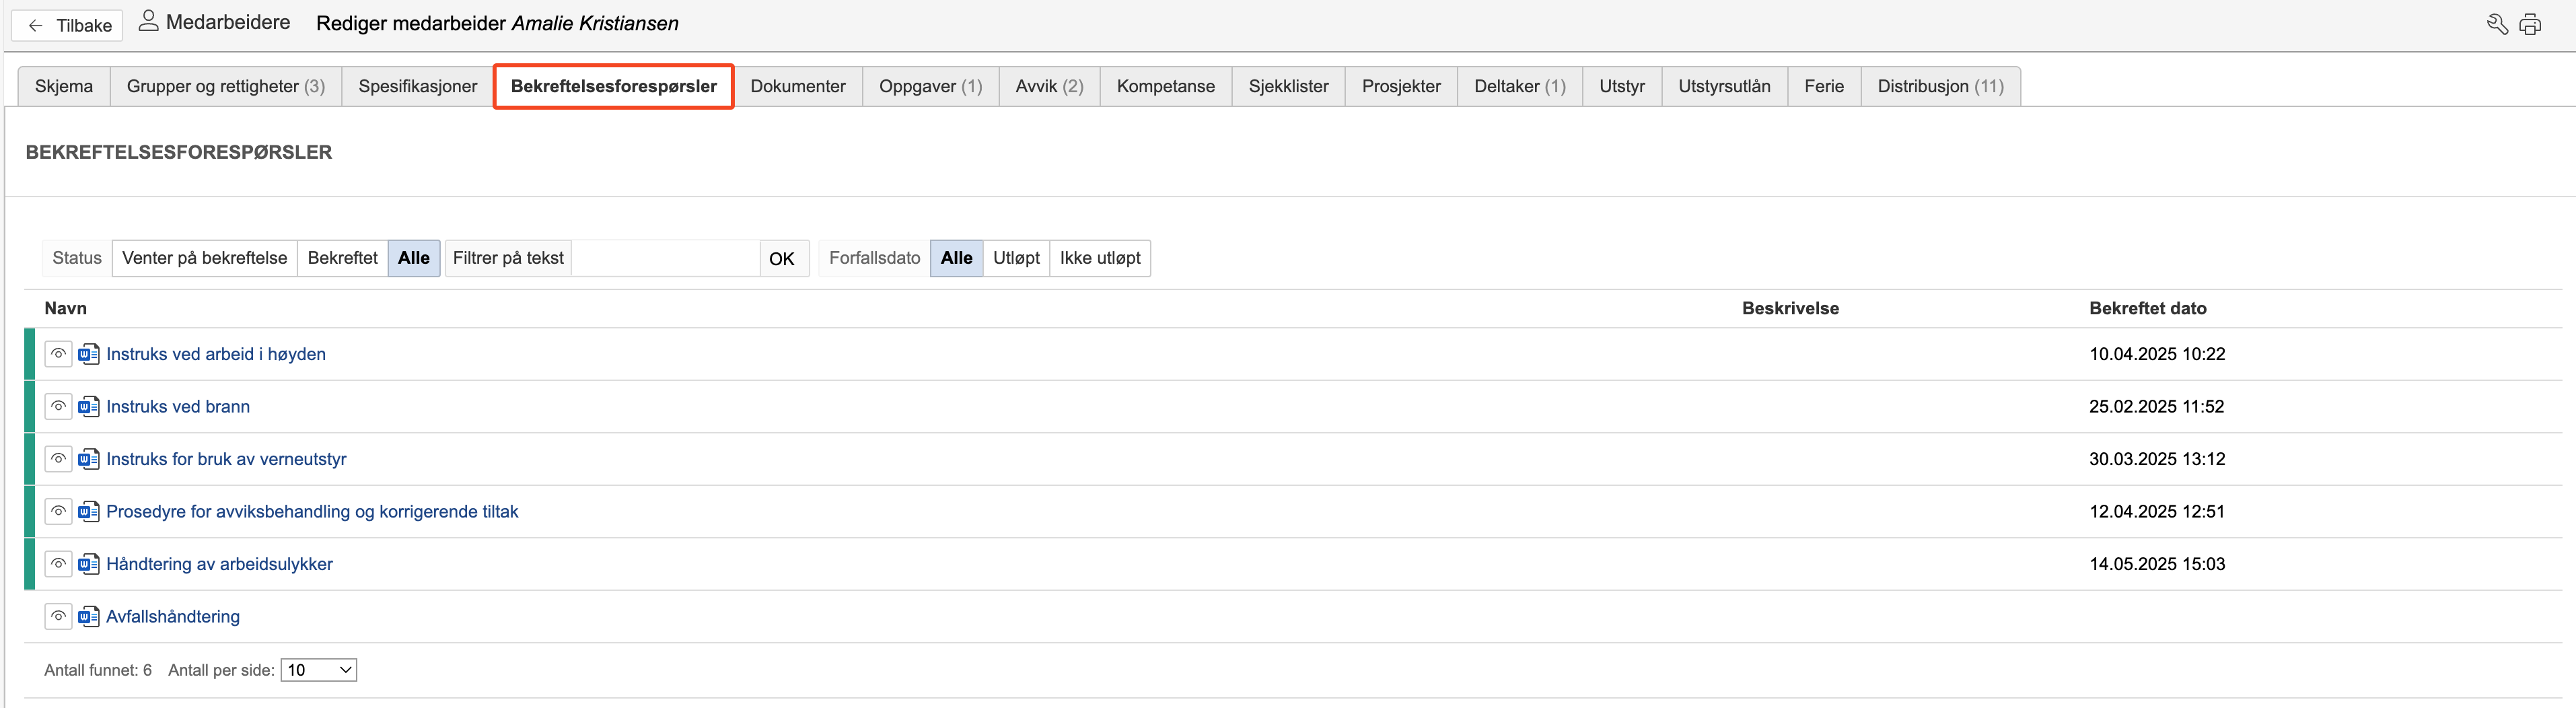Click the Medarbeidere person icon

[148, 21]
